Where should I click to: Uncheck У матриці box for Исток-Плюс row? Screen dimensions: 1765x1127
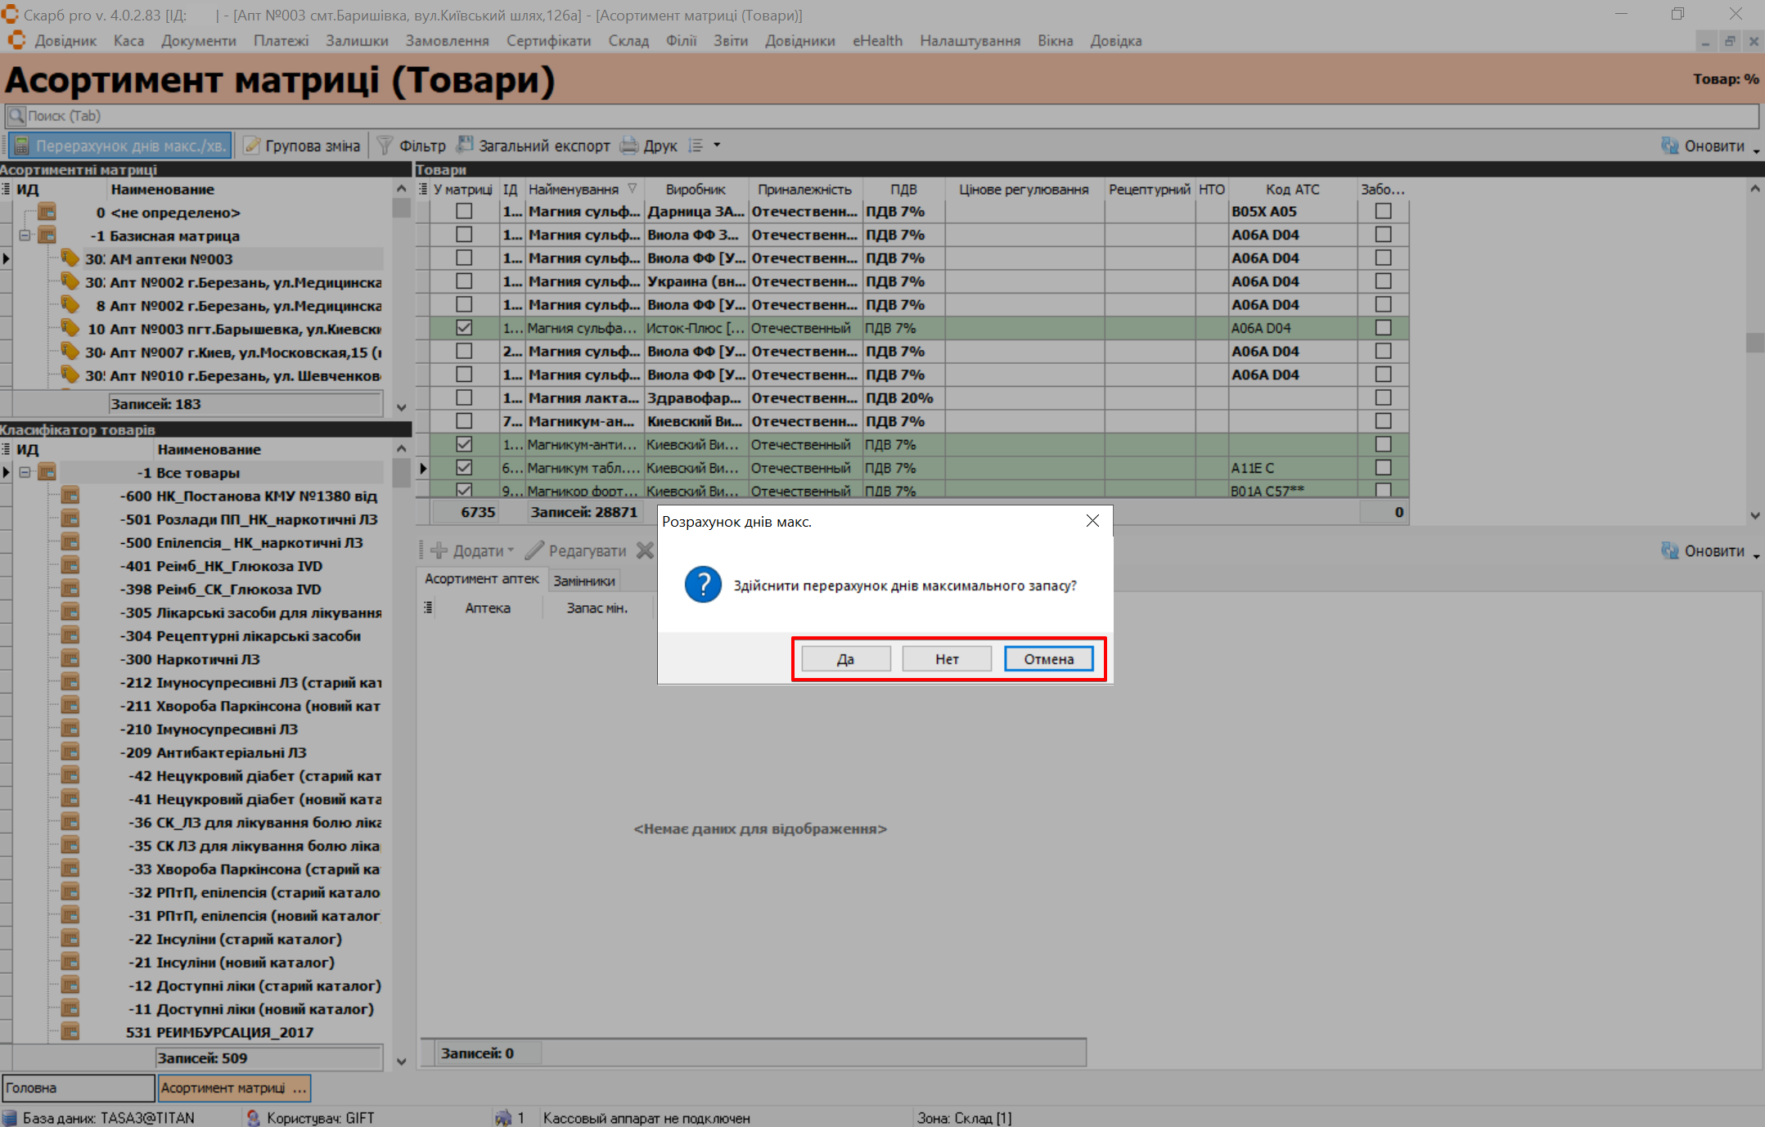(464, 328)
